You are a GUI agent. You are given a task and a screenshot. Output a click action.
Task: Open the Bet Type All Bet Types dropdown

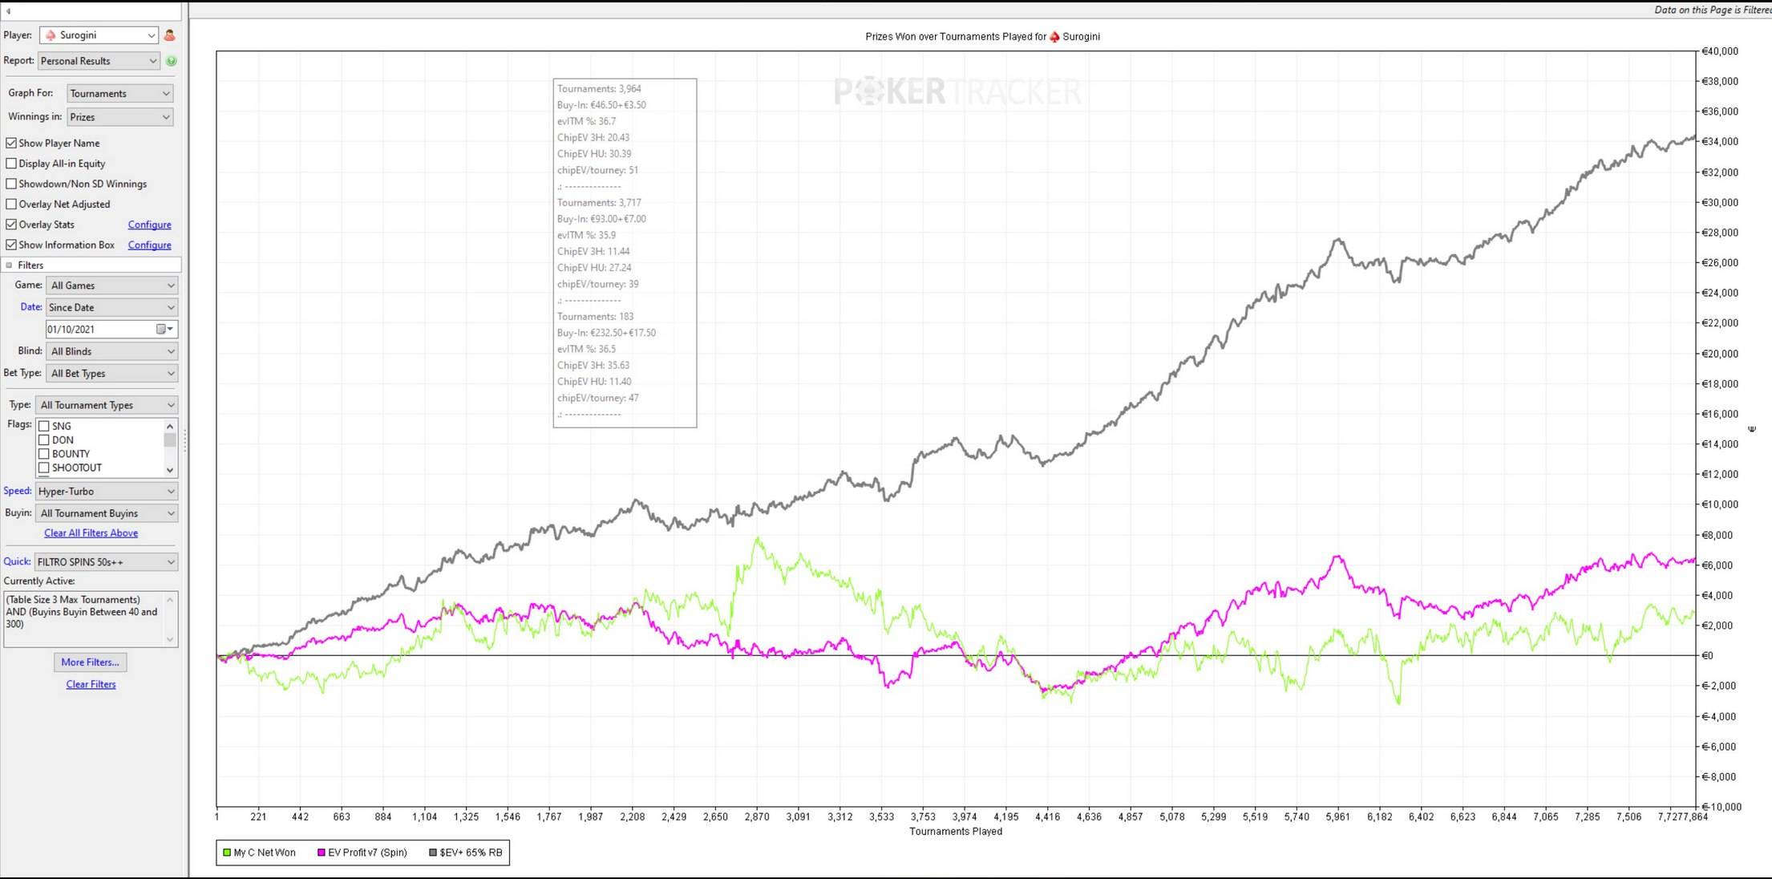(112, 374)
